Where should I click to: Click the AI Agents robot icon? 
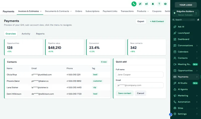[x=175, y=89]
